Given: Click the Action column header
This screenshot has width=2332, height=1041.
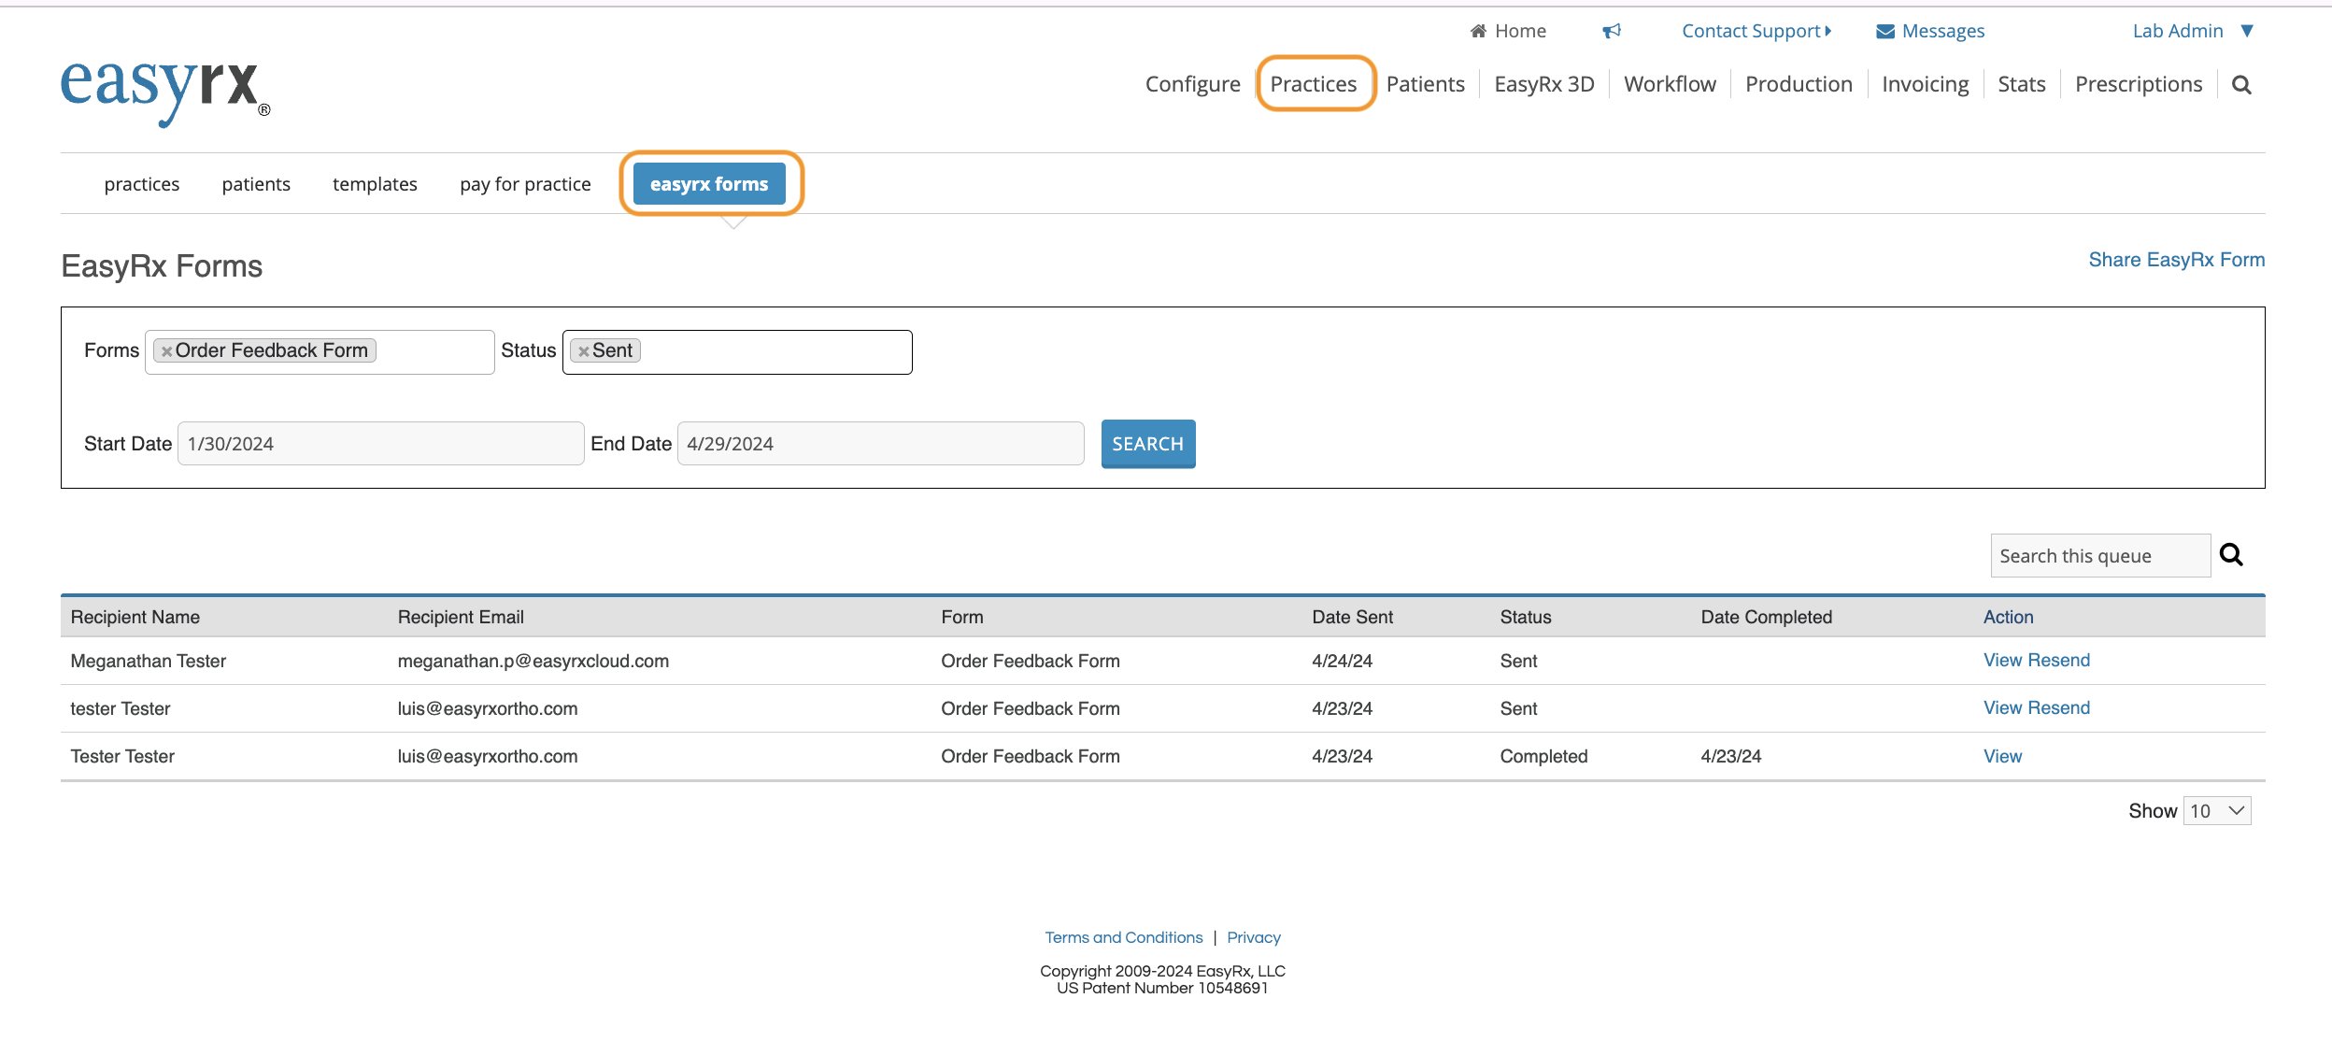Looking at the screenshot, I should [x=2009, y=617].
